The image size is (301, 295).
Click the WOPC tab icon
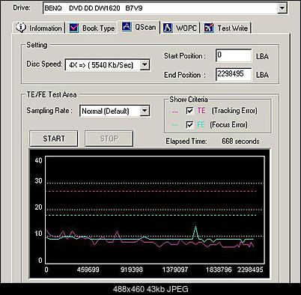[168, 28]
